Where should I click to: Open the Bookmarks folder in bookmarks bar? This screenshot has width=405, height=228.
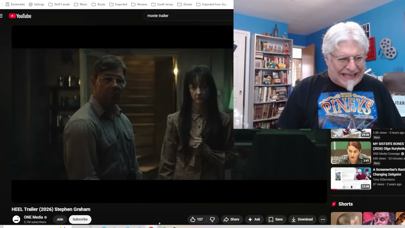[15, 4]
